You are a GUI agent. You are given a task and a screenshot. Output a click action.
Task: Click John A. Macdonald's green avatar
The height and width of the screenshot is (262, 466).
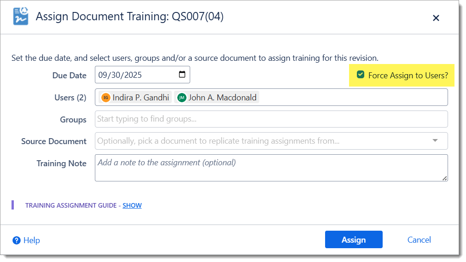click(x=182, y=98)
